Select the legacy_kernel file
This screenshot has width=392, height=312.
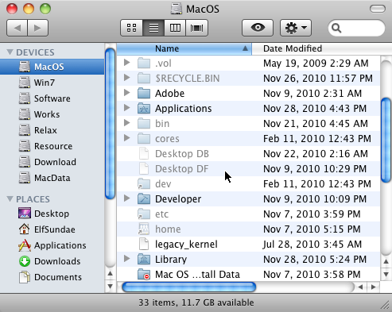click(x=248, y=244)
